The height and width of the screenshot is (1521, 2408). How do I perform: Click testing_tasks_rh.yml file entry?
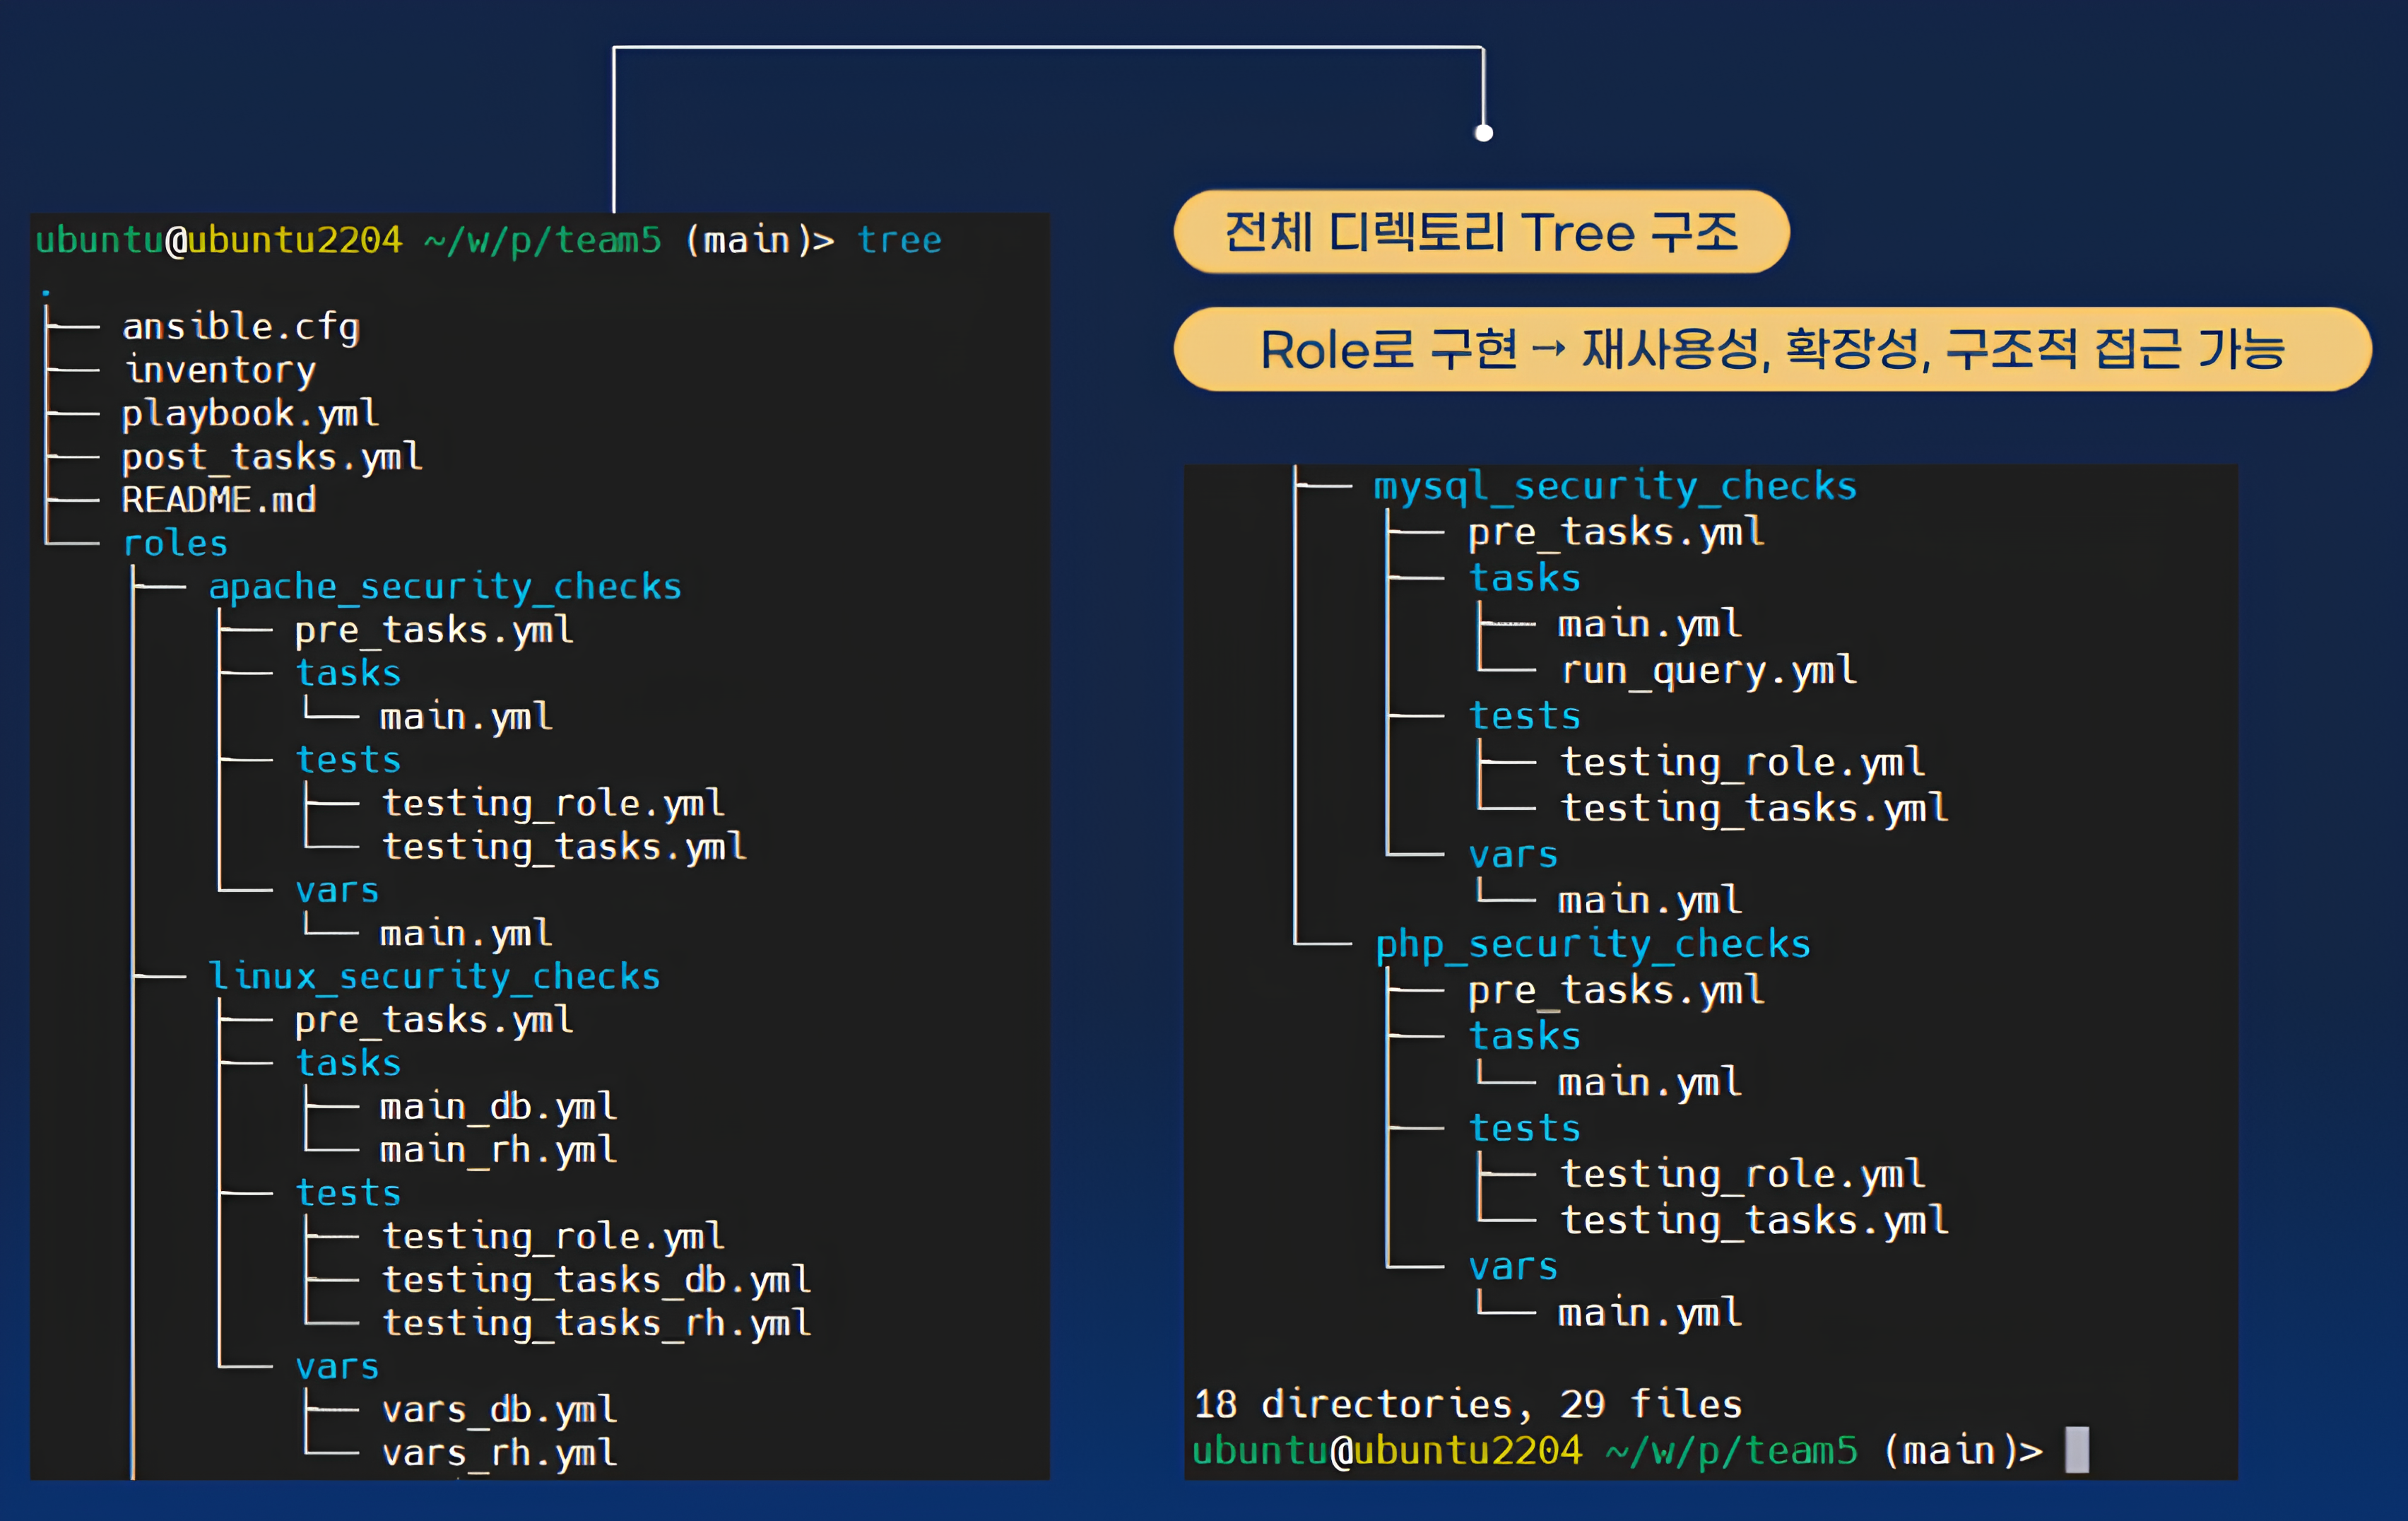[x=596, y=1323]
